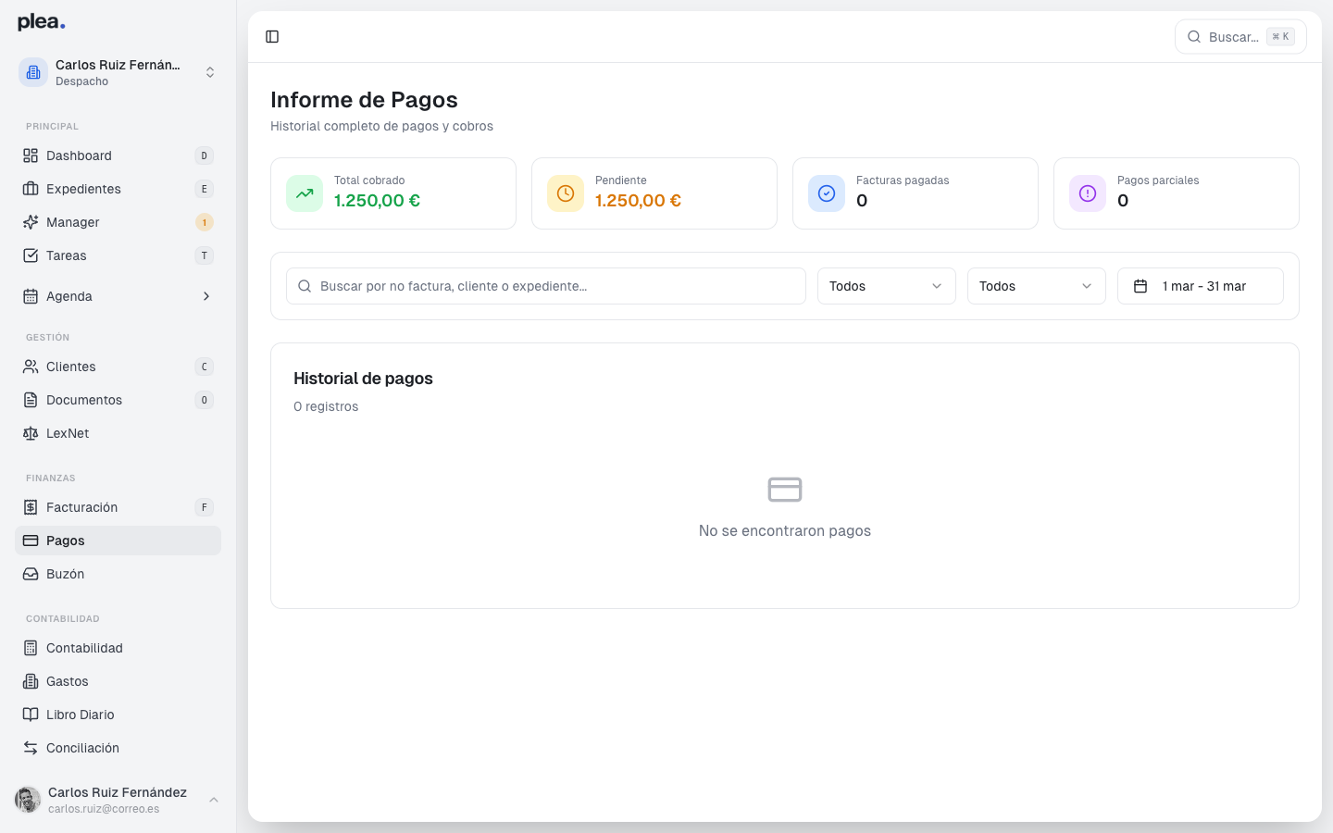The height and width of the screenshot is (833, 1333).
Task: Open the 1 mar - 31 mar date picker
Action: pyautogui.click(x=1201, y=286)
